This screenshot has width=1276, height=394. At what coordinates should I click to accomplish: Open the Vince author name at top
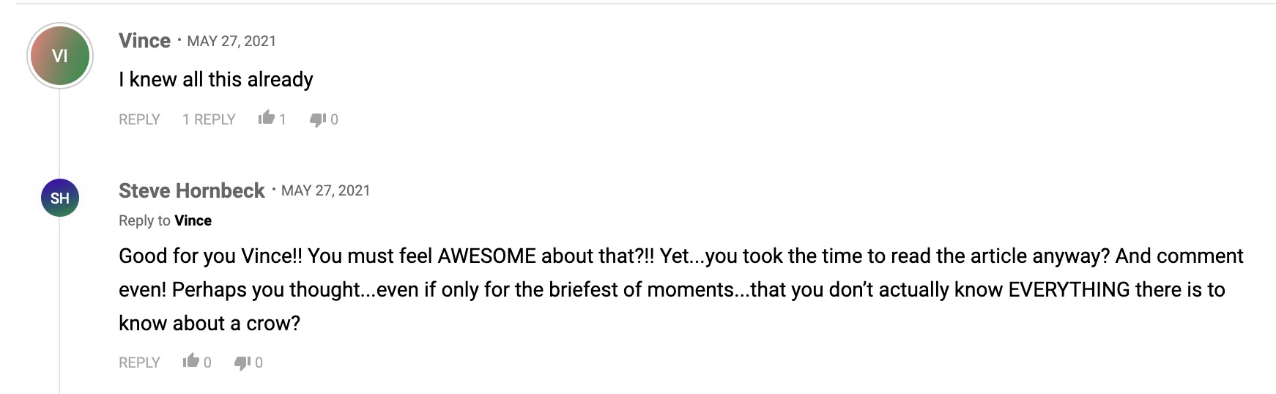coord(144,41)
